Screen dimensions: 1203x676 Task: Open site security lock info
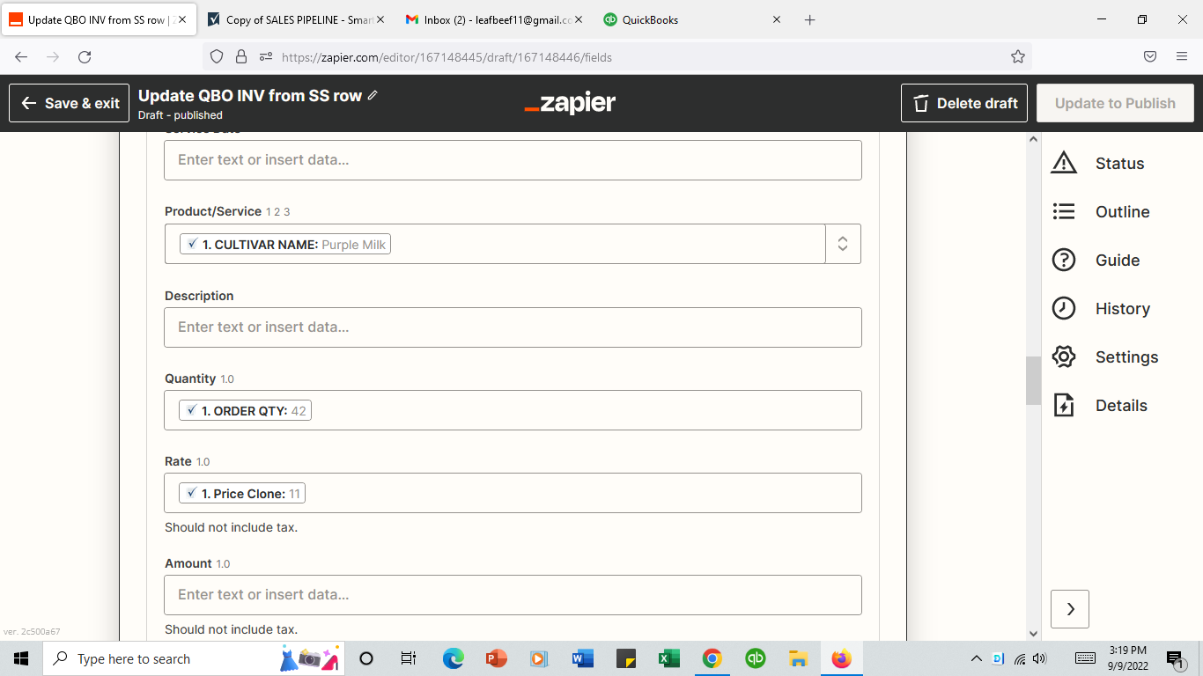241,56
